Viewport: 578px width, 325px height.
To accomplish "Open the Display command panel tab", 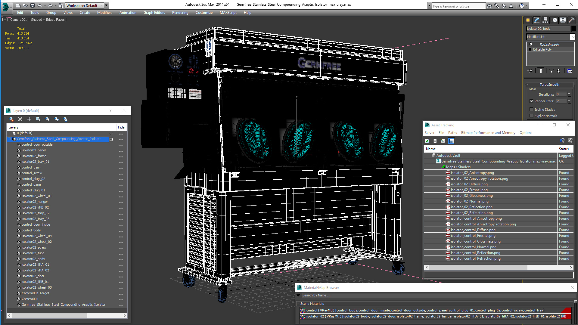I will (x=563, y=20).
